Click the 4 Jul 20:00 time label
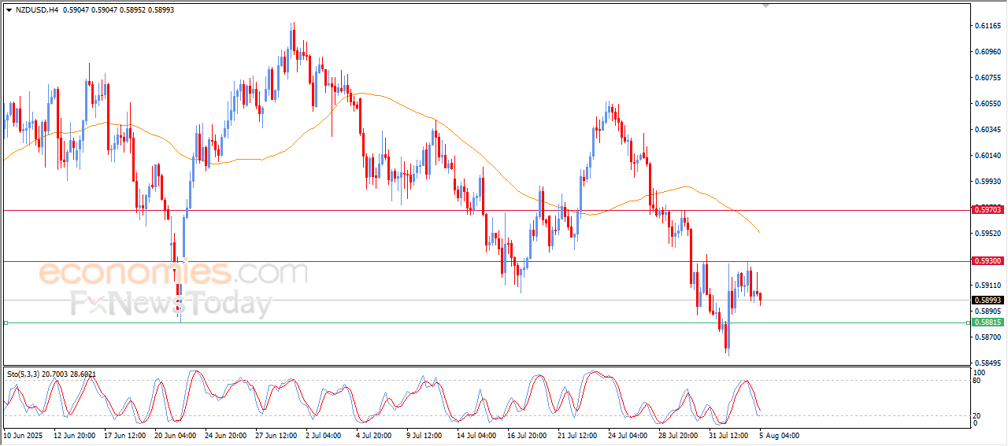The height and width of the screenshot is (446, 1008). [x=373, y=435]
